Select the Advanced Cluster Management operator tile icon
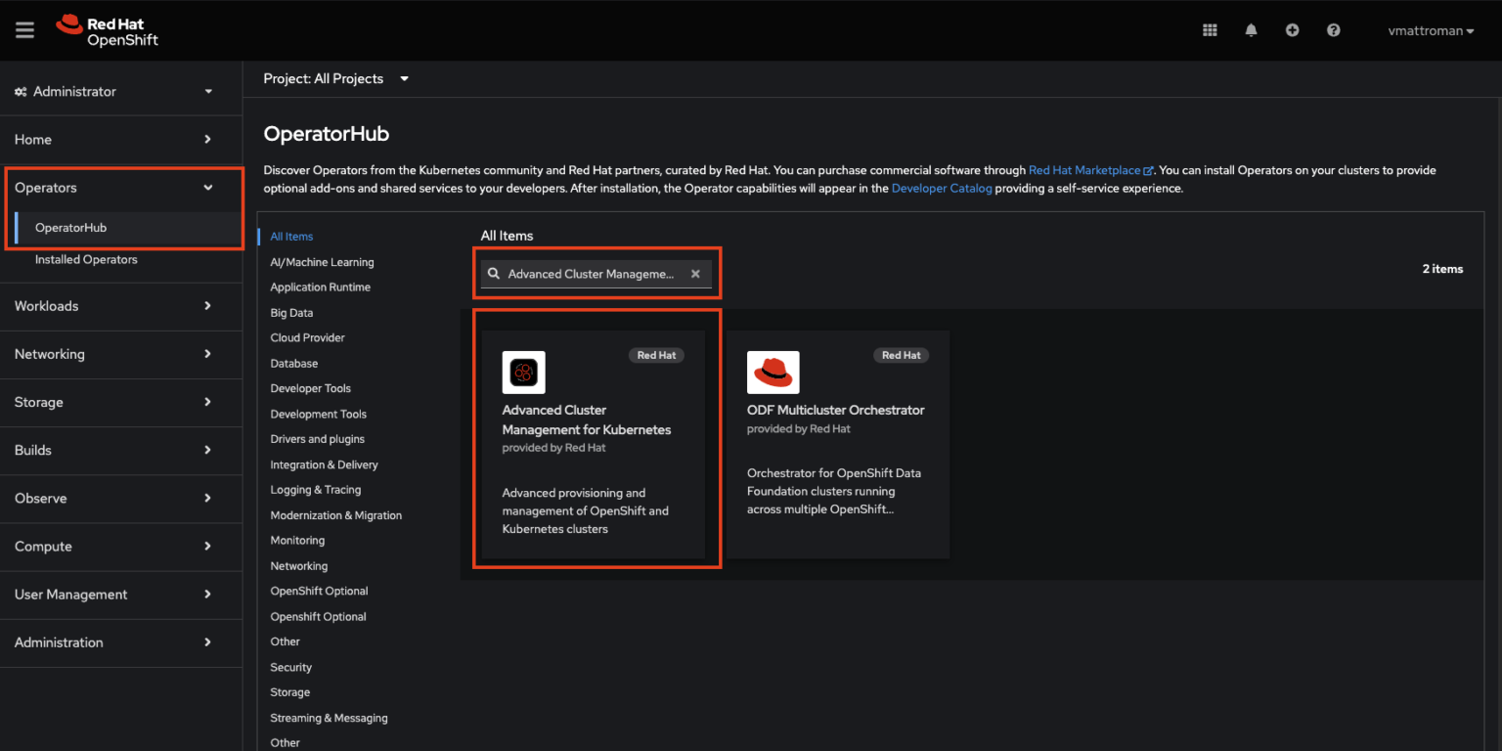 pos(523,372)
